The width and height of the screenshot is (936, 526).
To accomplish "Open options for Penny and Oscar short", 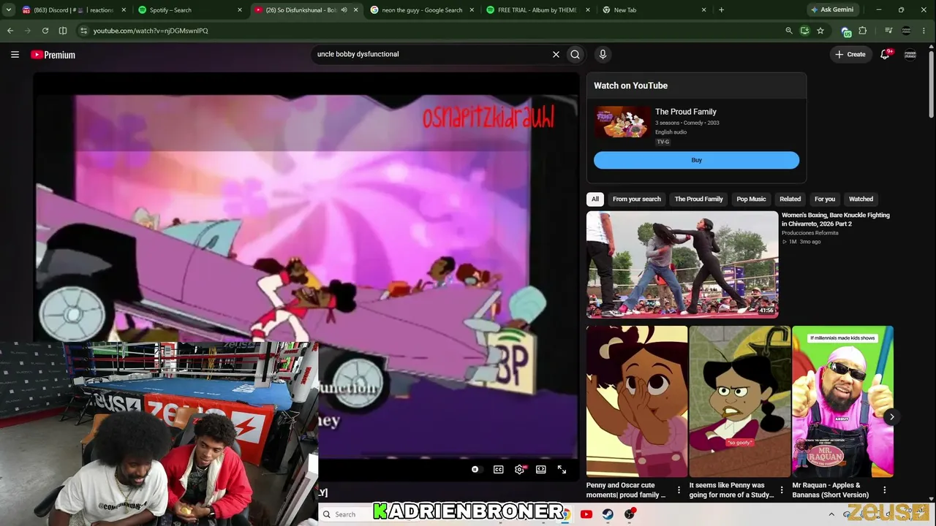I will click(679, 489).
